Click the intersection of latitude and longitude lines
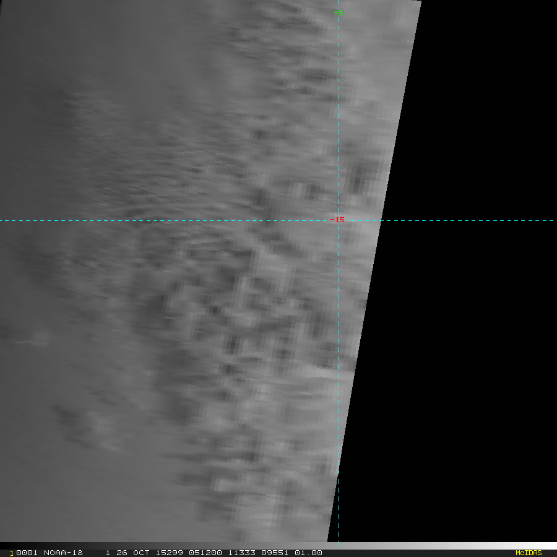557x557 pixels. click(339, 220)
